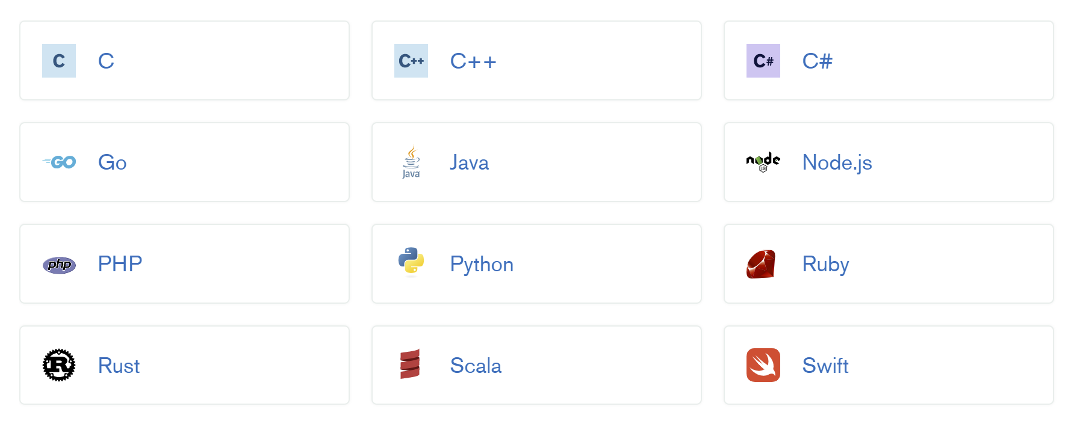Open the Node.js text link
The width and height of the screenshot is (1074, 421).
coord(837,162)
